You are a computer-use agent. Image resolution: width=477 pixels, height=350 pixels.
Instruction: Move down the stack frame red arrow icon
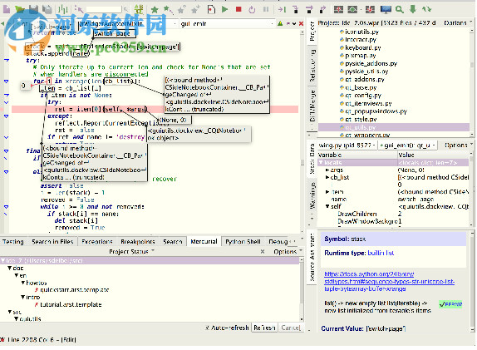point(370,10)
